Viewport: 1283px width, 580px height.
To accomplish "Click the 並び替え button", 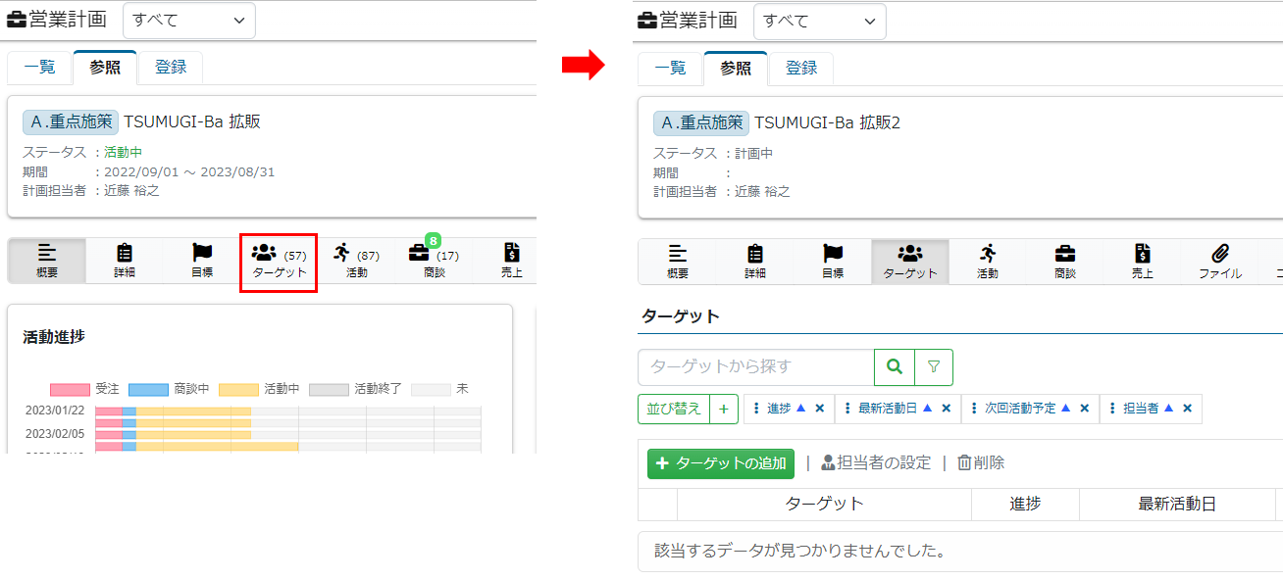I will [x=673, y=409].
